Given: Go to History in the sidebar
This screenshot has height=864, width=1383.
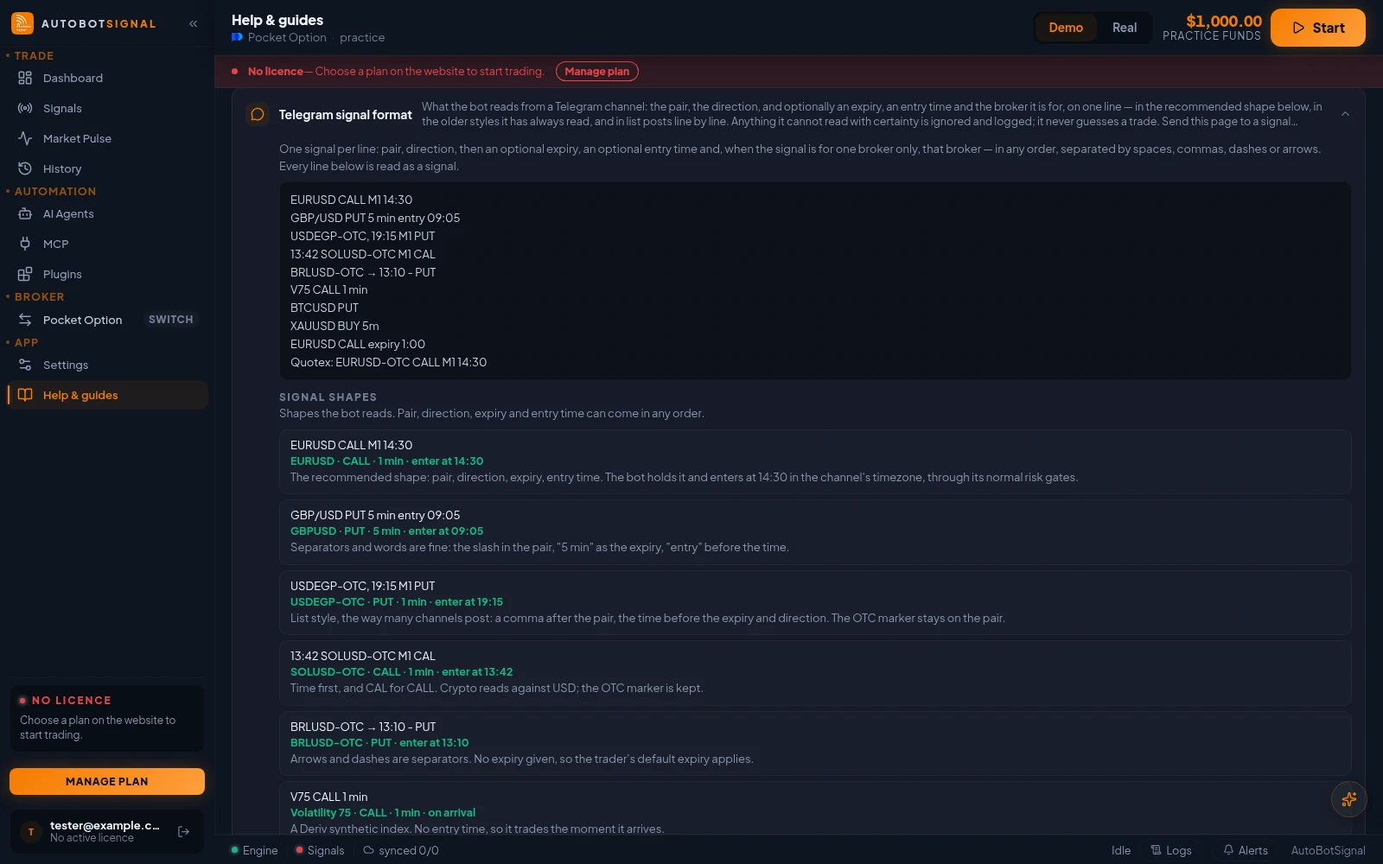Looking at the screenshot, I should coord(107,168).
